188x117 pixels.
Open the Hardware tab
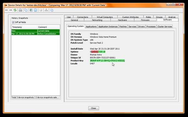tap(122, 20)
